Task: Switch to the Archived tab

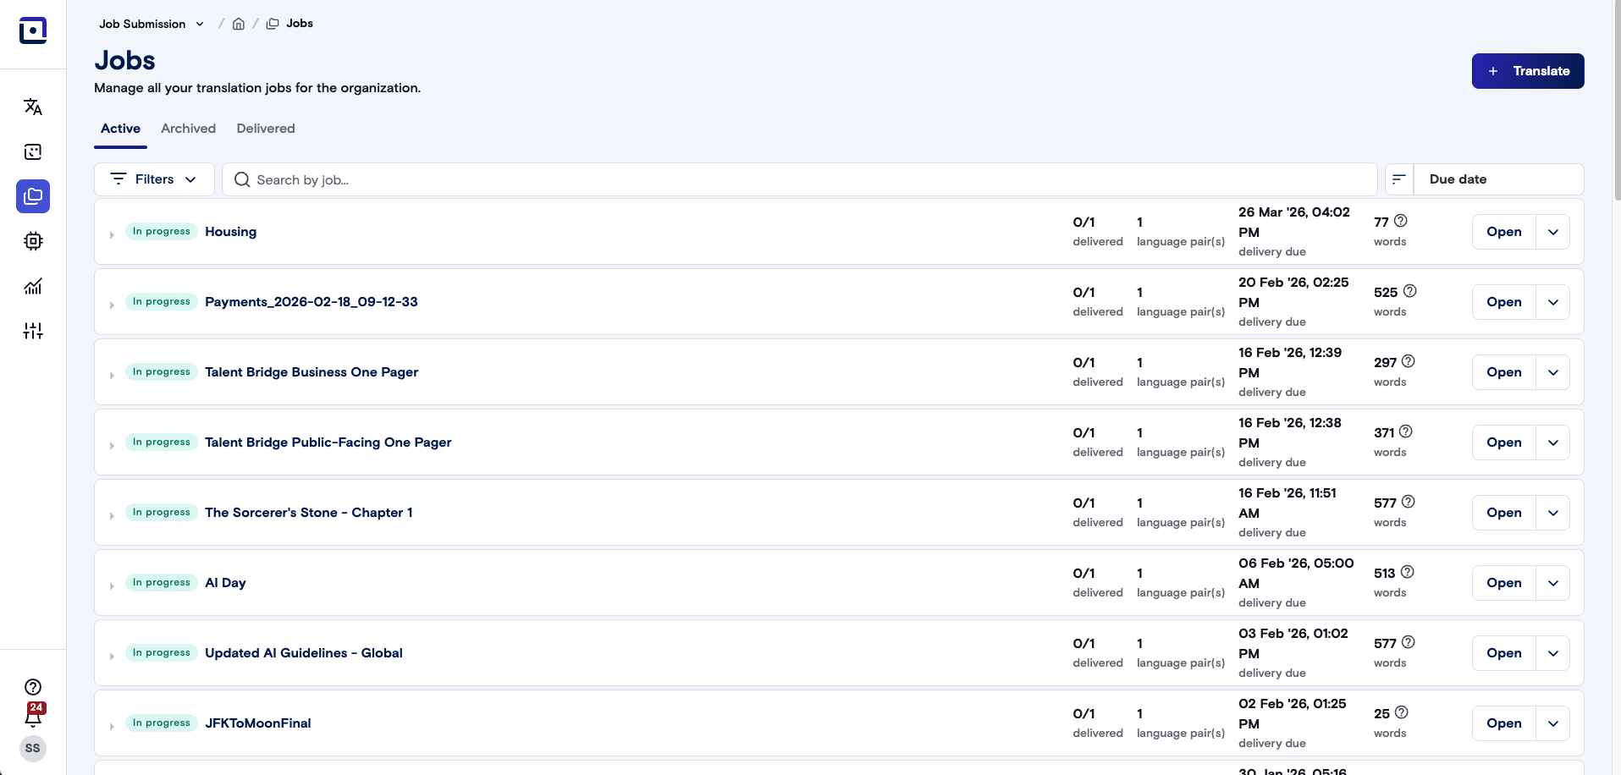Action: coord(188,129)
